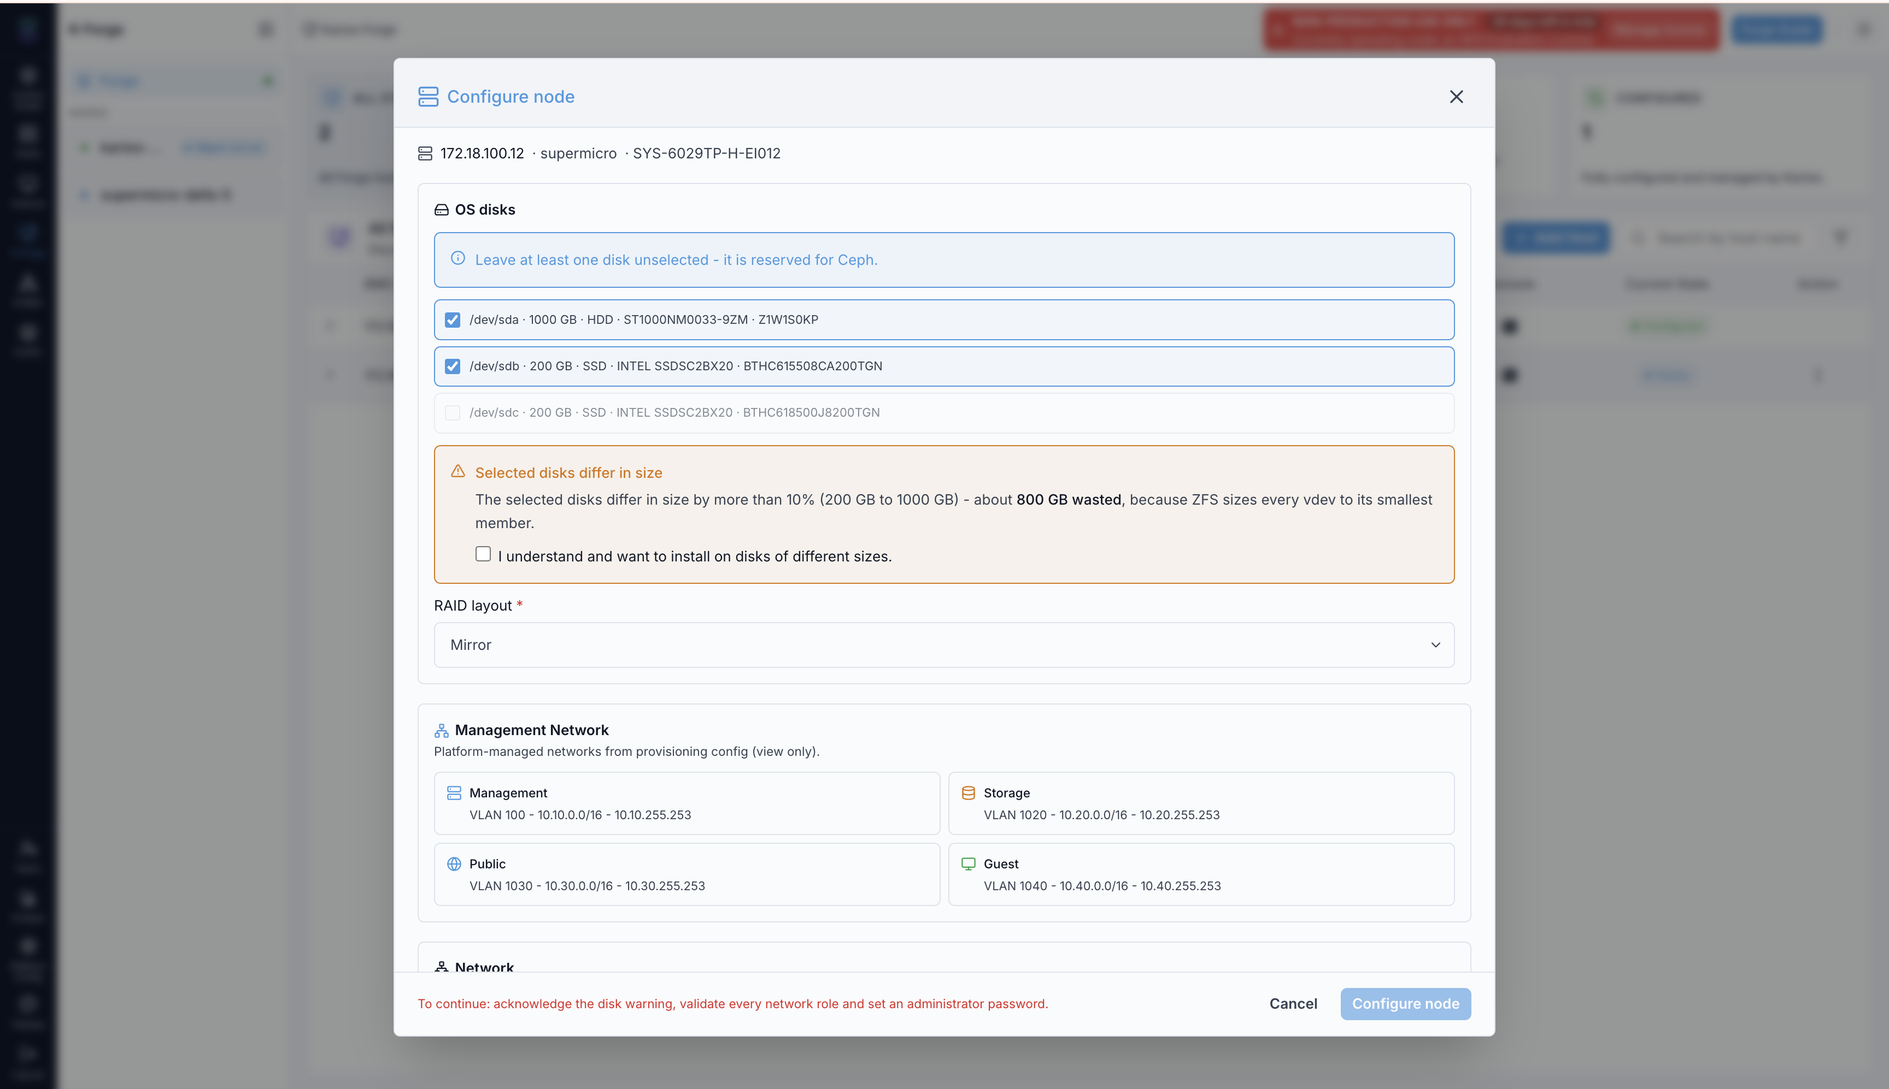This screenshot has height=1089, width=1889.
Task: Click the Configure node submit button
Action: 1405,1004
